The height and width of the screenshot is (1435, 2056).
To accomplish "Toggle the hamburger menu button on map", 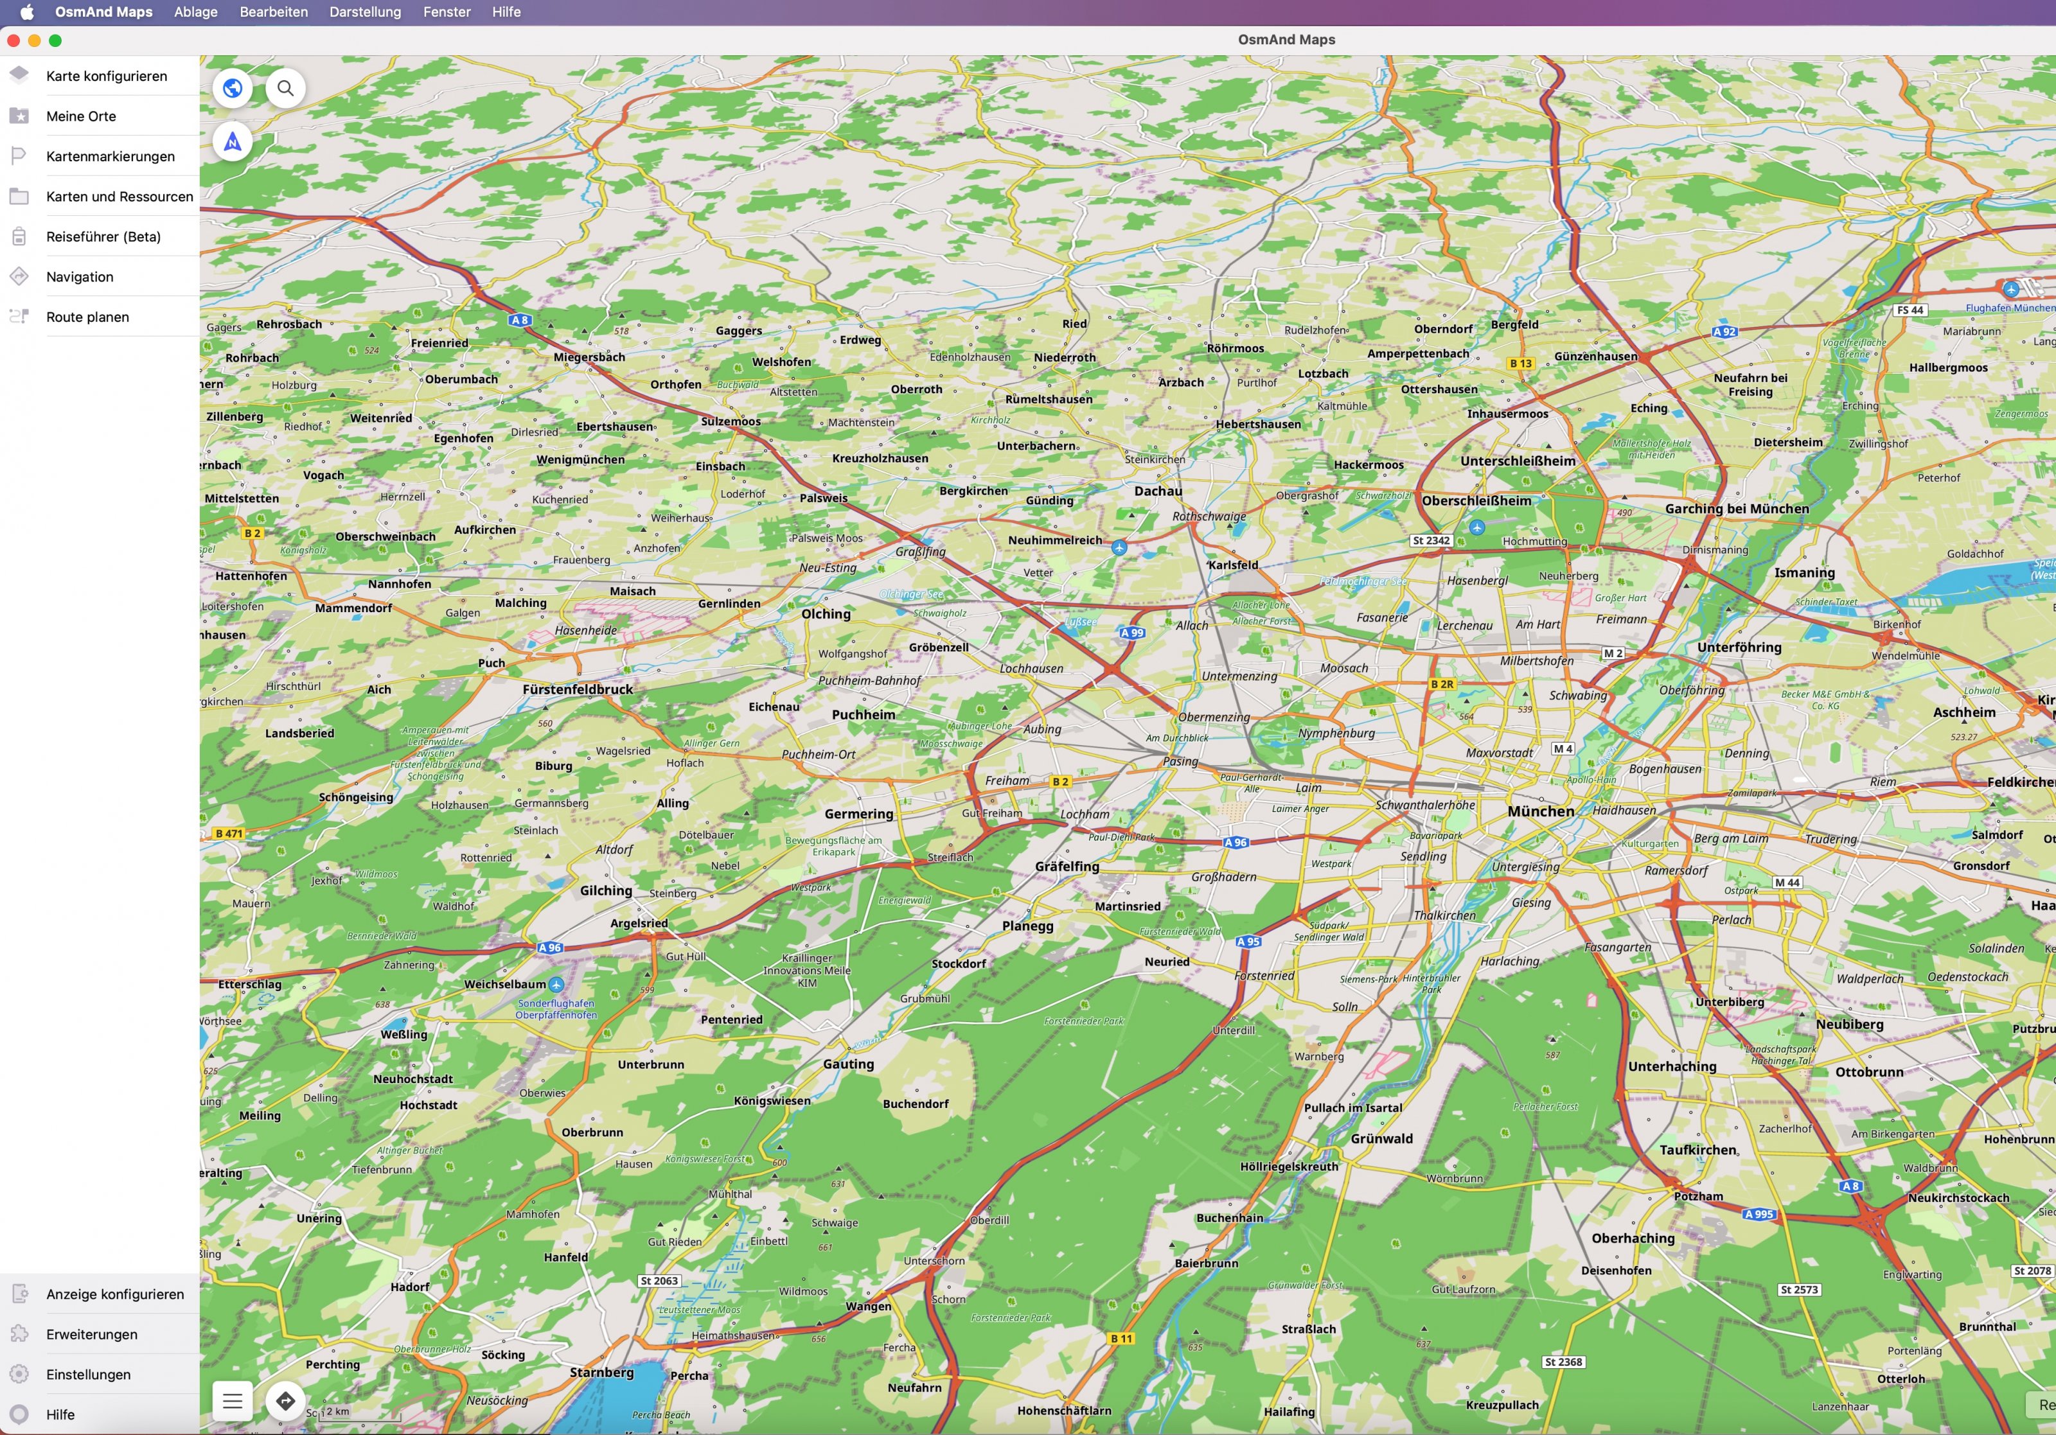I will [233, 1401].
